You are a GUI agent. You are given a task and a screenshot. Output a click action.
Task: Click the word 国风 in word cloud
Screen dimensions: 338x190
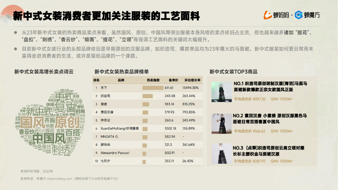(33, 122)
